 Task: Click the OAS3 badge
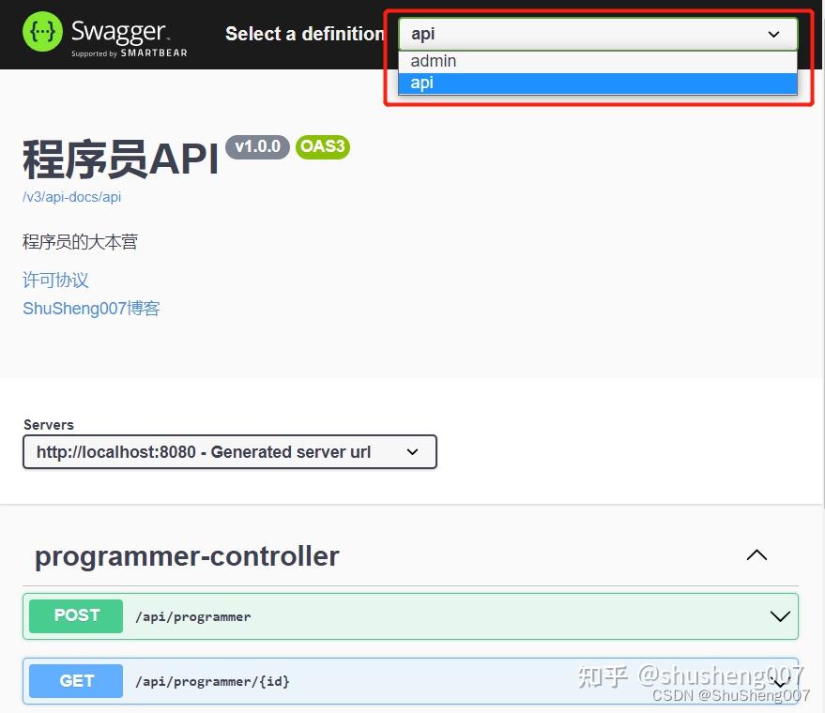pos(322,146)
